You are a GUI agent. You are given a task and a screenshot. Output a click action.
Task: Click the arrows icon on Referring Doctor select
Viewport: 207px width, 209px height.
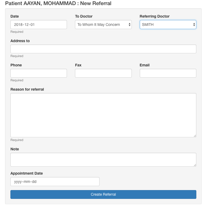[194, 25]
